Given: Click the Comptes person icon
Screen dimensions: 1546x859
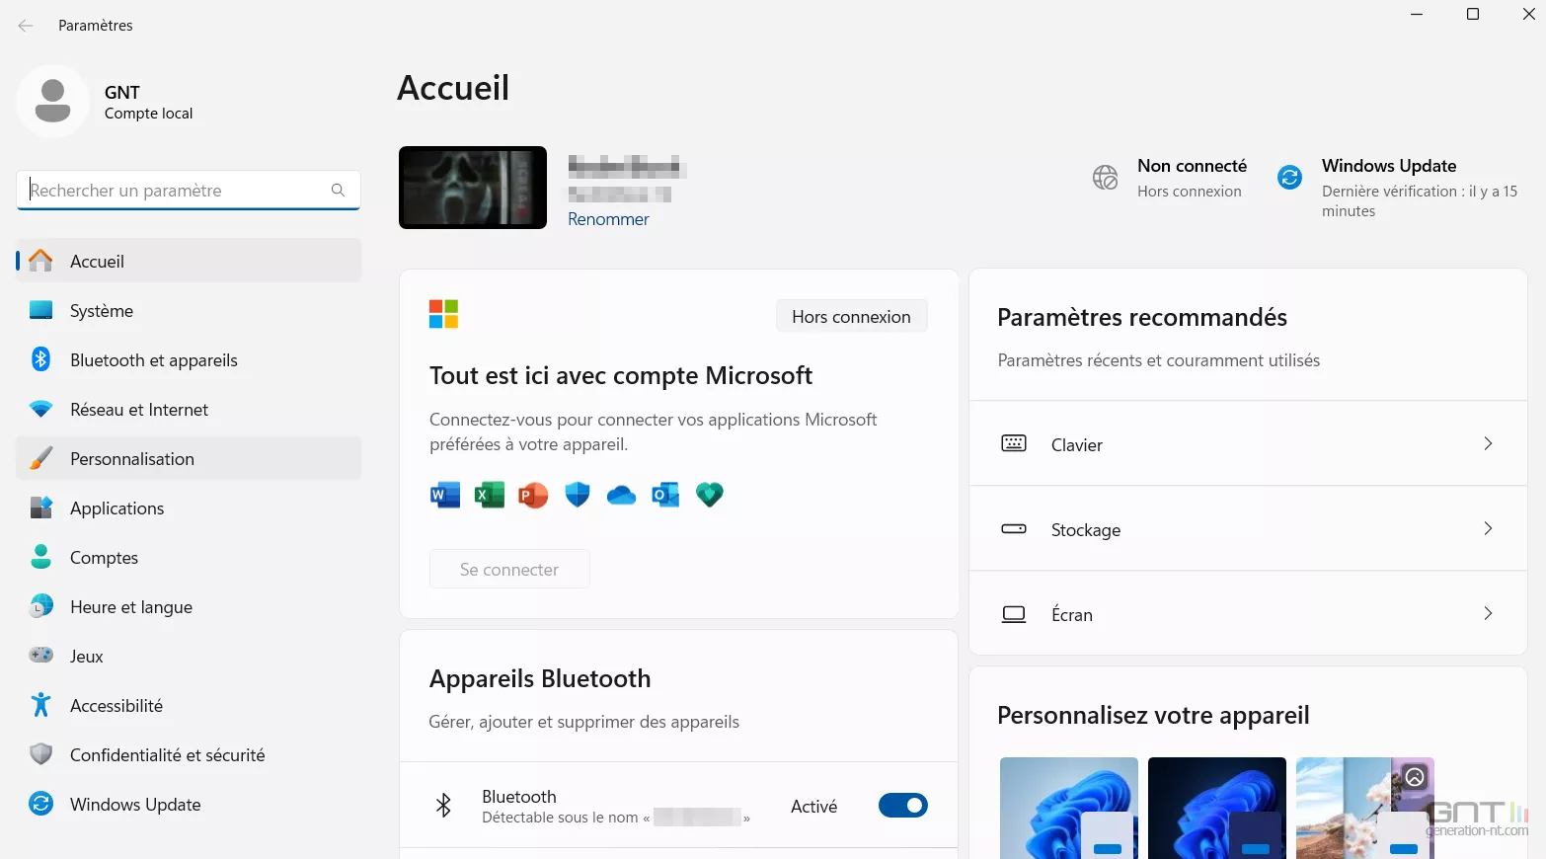Looking at the screenshot, I should (x=40, y=557).
